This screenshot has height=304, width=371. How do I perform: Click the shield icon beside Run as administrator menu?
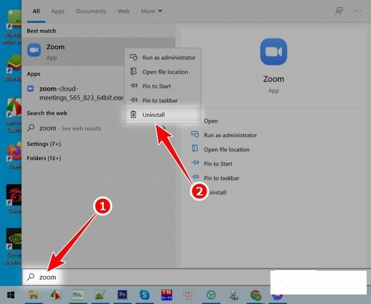(x=133, y=57)
